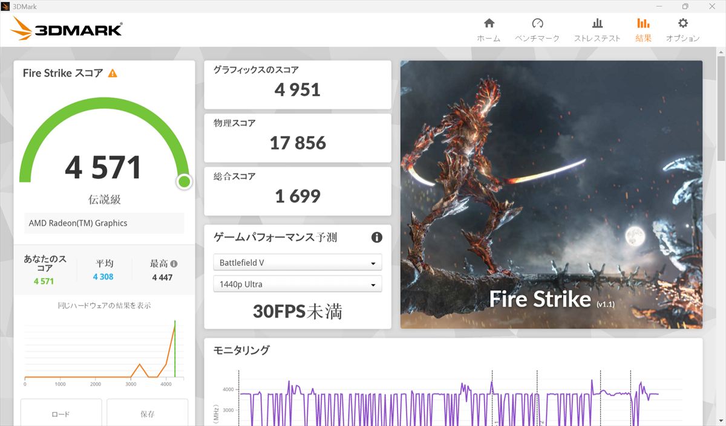The image size is (726, 426).
Task: Click the warning triangle beside Fire Strike スコア
Action: pyautogui.click(x=113, y=73)
